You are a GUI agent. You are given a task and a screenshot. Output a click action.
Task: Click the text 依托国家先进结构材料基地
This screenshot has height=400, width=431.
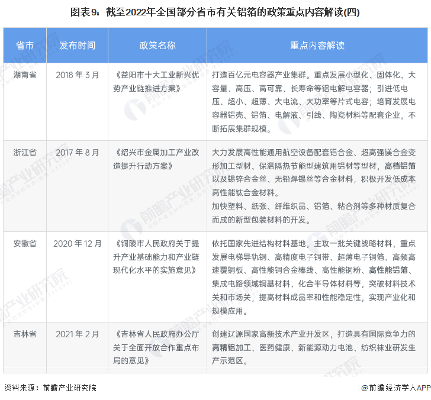click(259, 243)
